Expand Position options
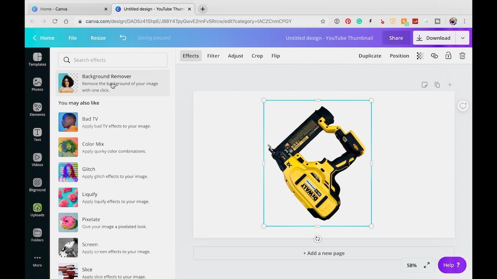497x279 pixels. (399, 56)
